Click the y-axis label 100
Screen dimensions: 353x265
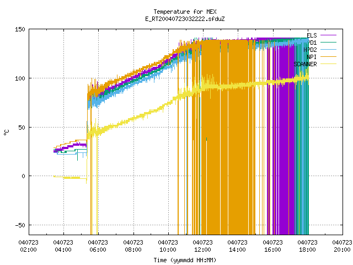pyautogui.click(x=20, y=78)
